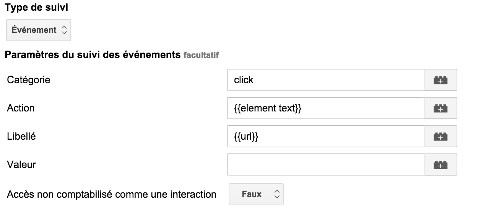Focus the empty Valeur input field

pyautogui.click(x=325, y=165)
